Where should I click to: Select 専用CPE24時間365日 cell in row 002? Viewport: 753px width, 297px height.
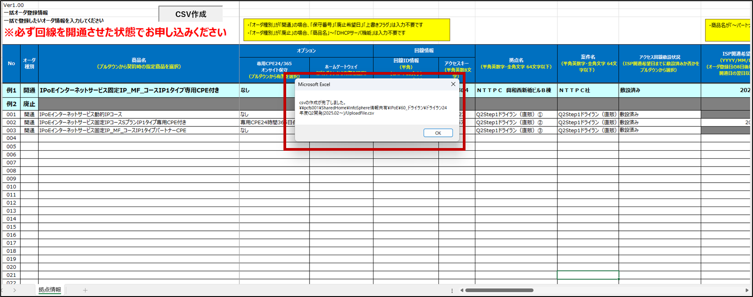coord(267,122)
